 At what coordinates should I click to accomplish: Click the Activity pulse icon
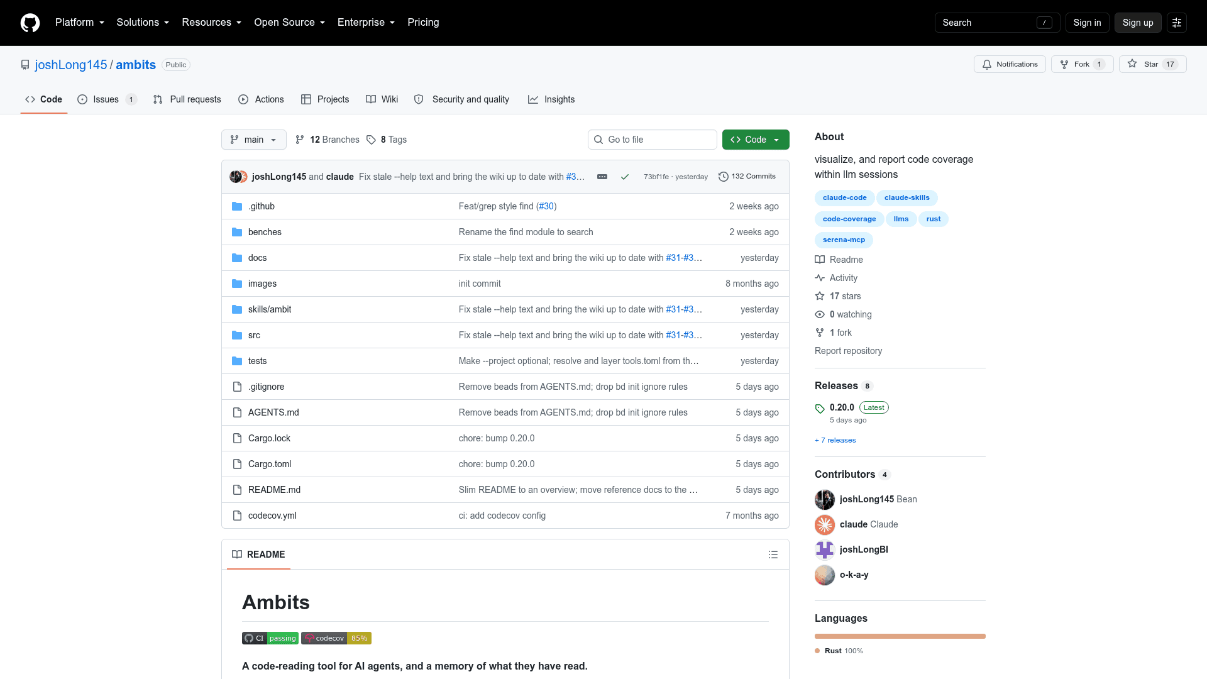click(820, 278)
